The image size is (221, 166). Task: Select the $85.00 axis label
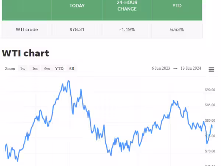(x=210, y=105)
